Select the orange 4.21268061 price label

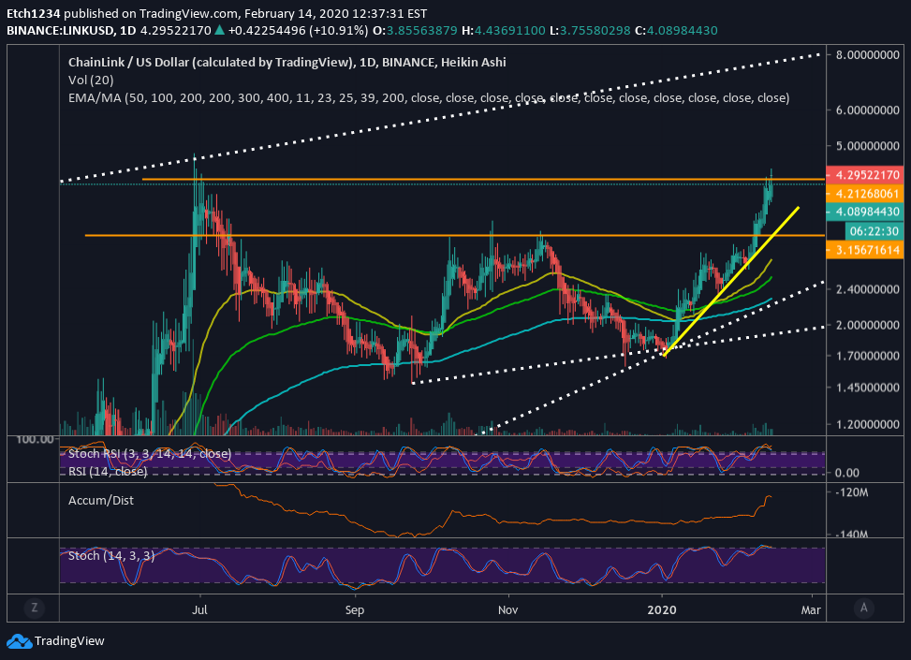(x=864, y=194)
